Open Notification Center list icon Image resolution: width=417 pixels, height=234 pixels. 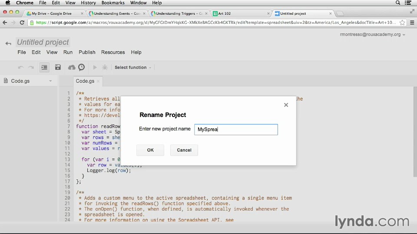pyautogui.click(x=408, y=3)
